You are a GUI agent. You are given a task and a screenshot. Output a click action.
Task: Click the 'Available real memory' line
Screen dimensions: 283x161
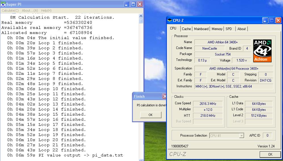tap(47, 28)
